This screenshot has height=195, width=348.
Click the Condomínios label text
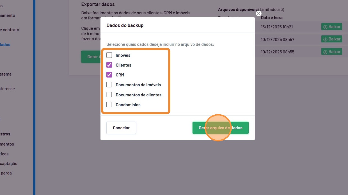[x=128, y=105]
